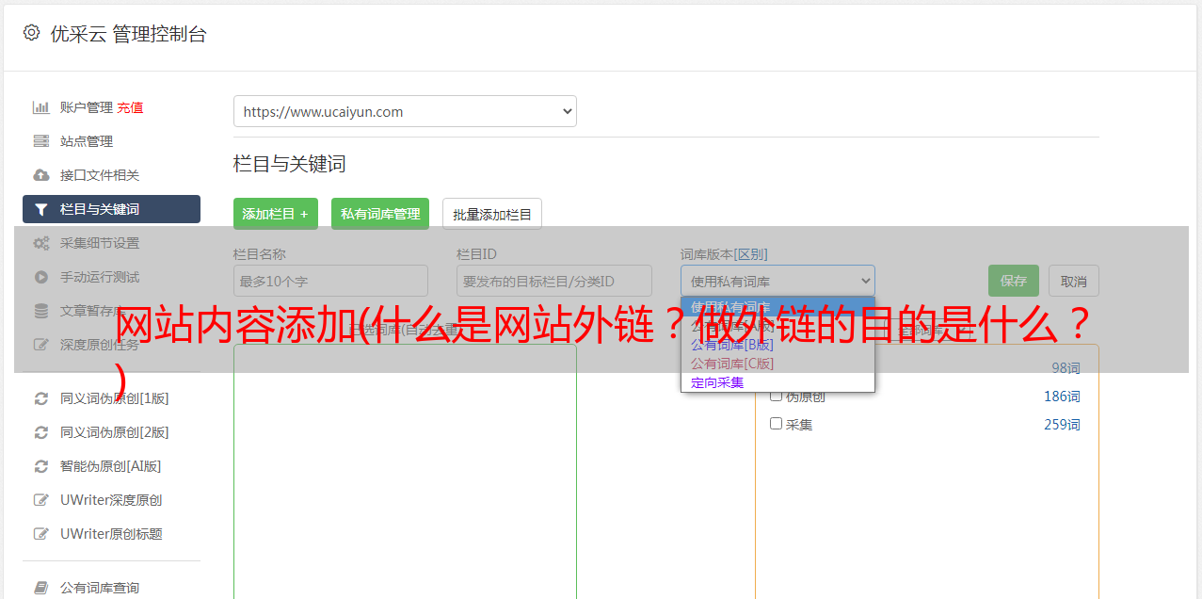Tick the 采集 checkbox
1202x599 pixels.
tap(777, 424)
